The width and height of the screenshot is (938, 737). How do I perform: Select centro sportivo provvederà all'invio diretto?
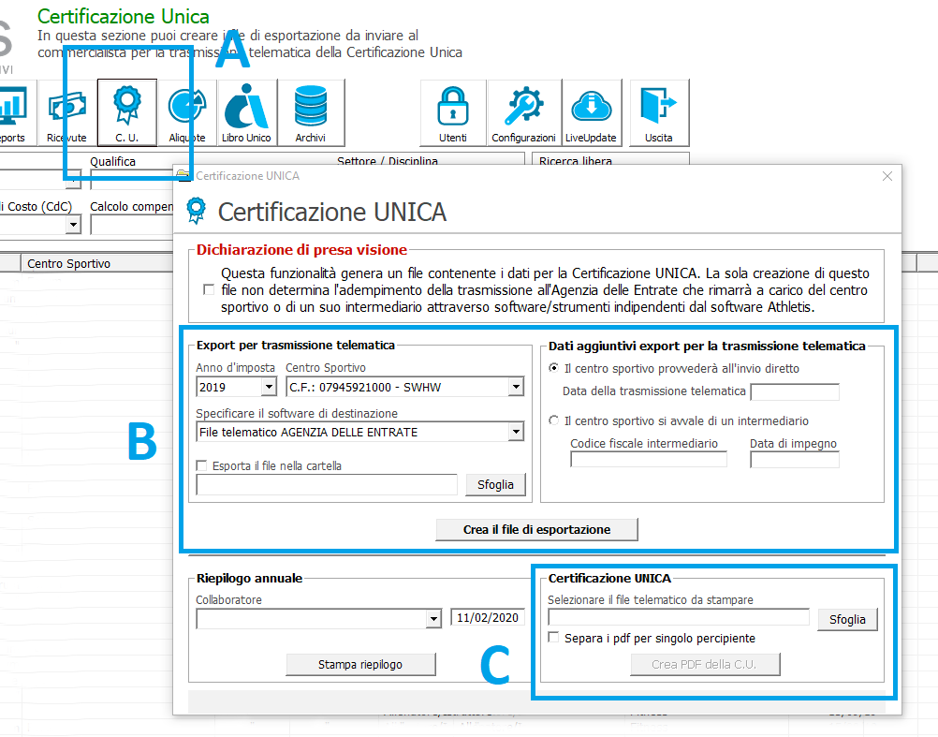coord(554,368)
